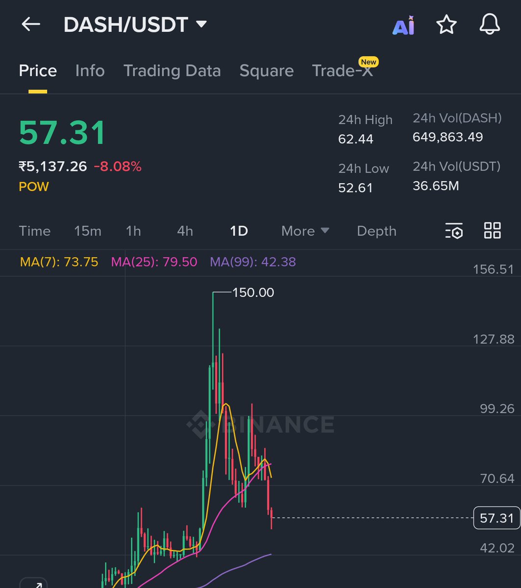Expand the More timeframes dropdown
This screenshot has height=588, width=521.
click(x=305, y=231)
